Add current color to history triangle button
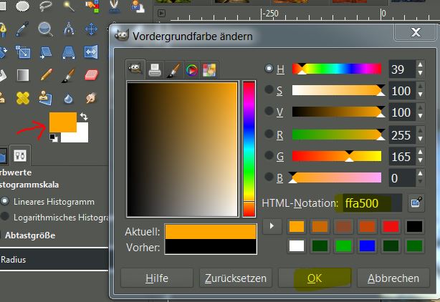440x302 pixels. click(x=272, y=226)
